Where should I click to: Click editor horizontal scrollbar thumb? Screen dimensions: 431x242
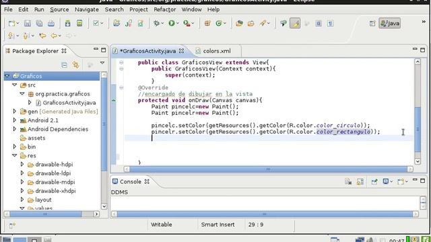pyautogui.click(x=268, y=169)
